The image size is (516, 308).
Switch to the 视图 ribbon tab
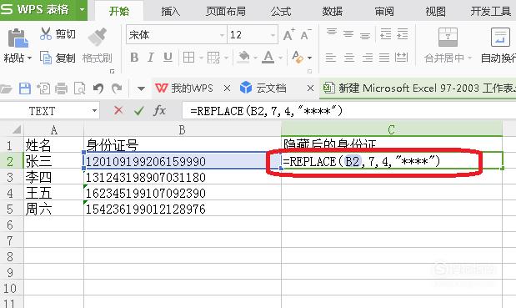pyautogui.click(x=436, y=11)
